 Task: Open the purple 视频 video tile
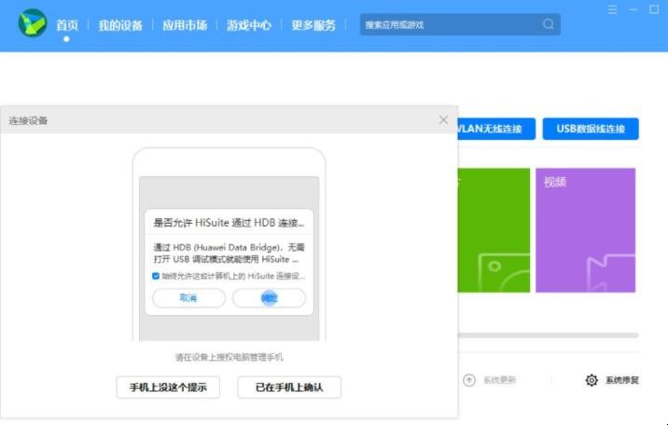click(585, 230)
